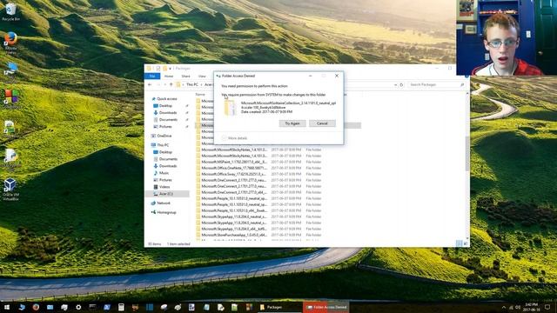Click the Explorer back arrow
The height and width of the screenshot is (313, 557).
(150, 85)
